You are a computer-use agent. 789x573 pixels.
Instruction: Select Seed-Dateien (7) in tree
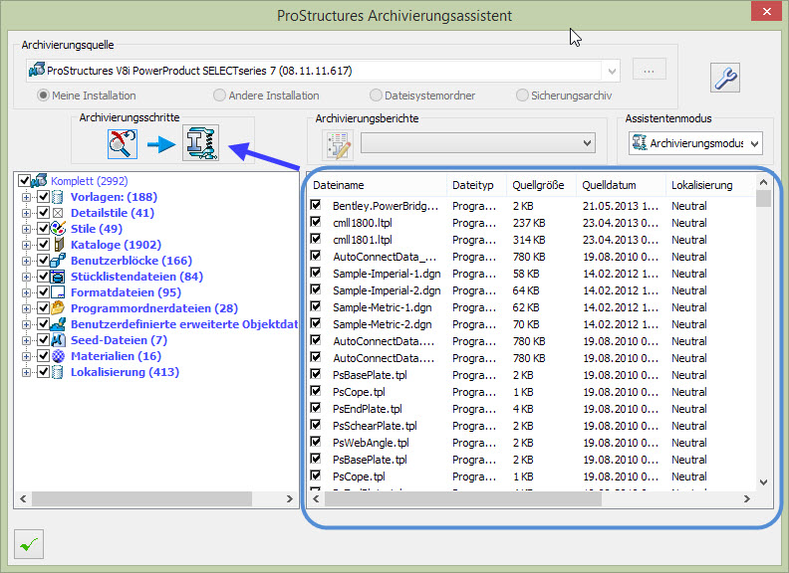(x=119, y=340)
